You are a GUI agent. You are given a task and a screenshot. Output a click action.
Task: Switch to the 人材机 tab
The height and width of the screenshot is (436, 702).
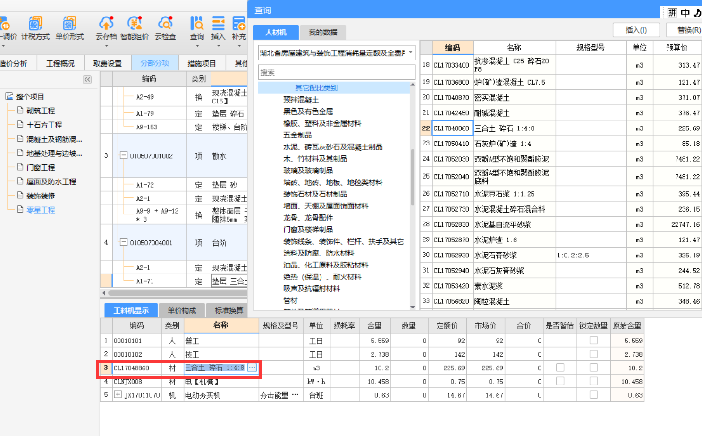(x=276, y=32)
